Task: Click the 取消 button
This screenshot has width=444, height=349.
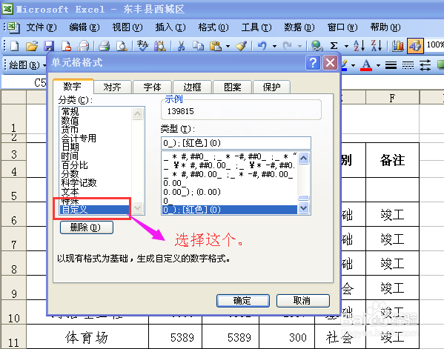Action: pos(302,301)
